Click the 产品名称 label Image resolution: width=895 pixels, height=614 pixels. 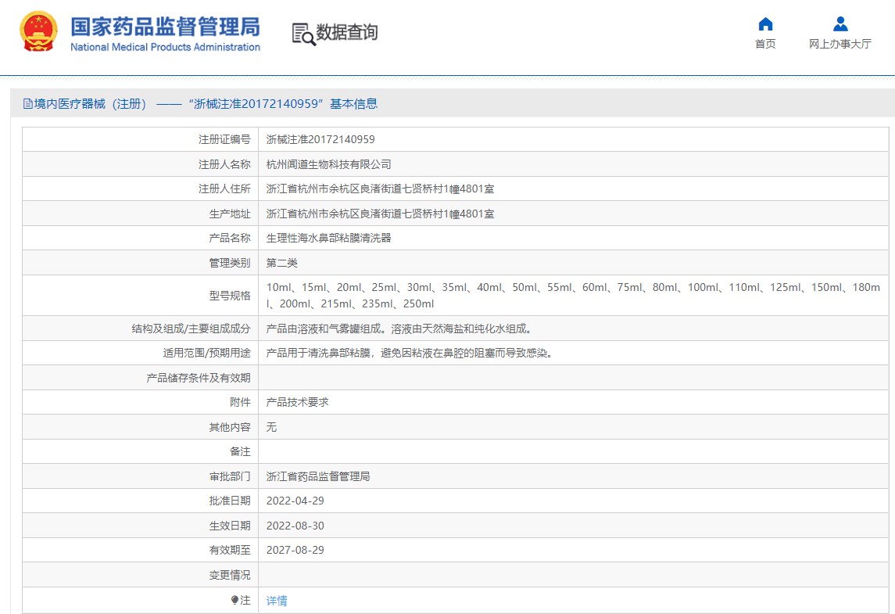230,239
